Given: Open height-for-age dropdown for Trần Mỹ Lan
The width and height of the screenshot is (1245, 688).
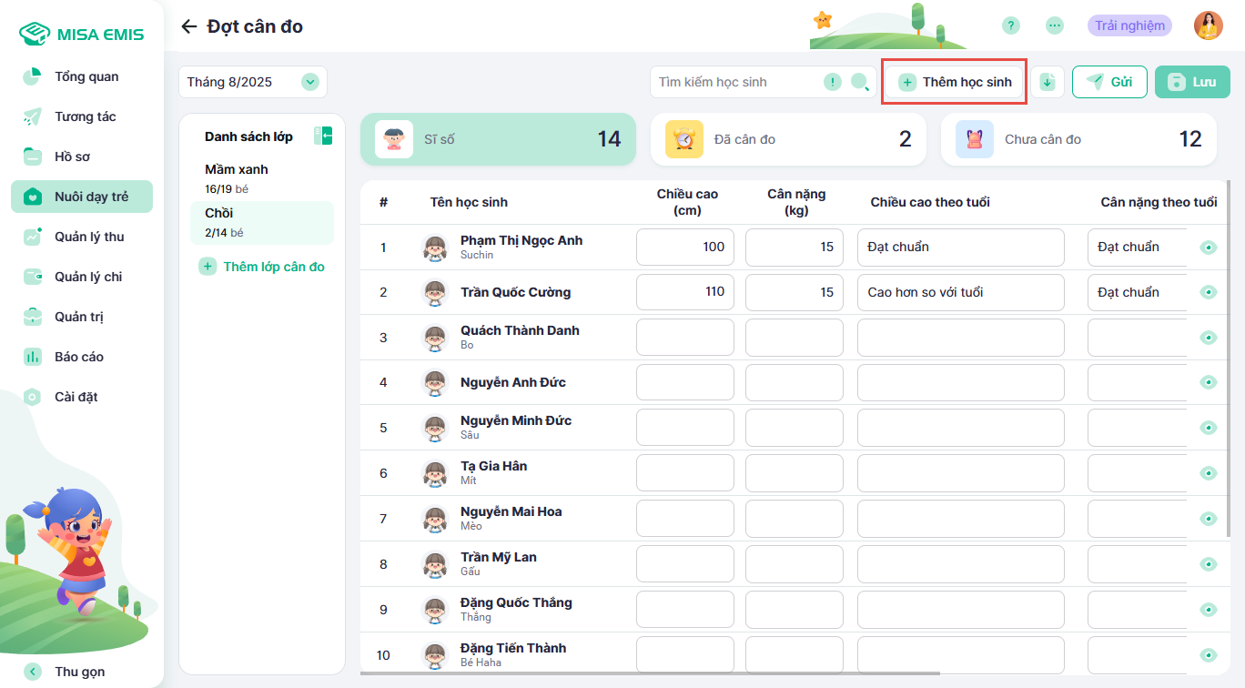Looking at the screenshot, I should [x=961, y=564].
